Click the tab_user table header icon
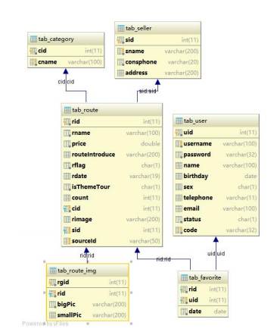Image resolution: width=280 pixels, height=335 pixels. click(x=179, y=121)
